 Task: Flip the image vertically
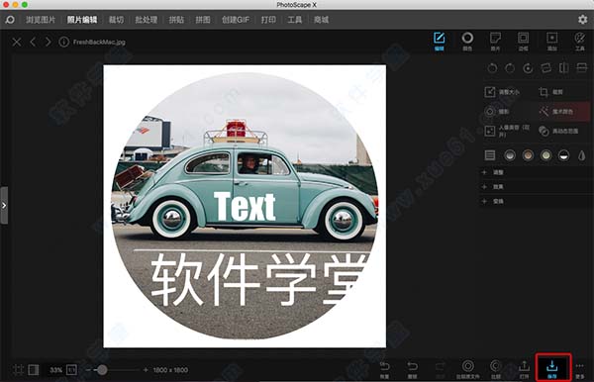(x=582, y=68)
